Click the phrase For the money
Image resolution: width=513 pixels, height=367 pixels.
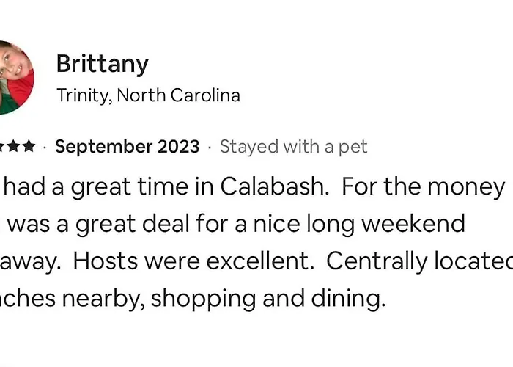pyautogui.click(x=423, y=187)
